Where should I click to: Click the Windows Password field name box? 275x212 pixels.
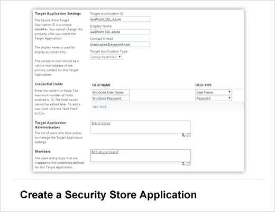coord(111,98)
